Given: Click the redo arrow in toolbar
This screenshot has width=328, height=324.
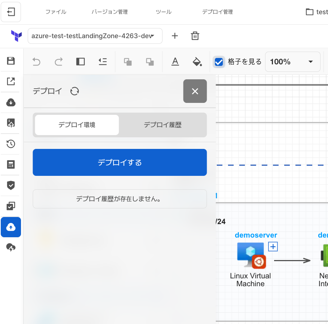Looking at the screenshot, I should [x=58, y=62].
